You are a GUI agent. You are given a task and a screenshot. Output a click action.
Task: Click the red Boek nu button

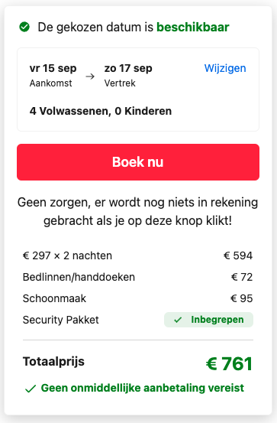(138, 162)
